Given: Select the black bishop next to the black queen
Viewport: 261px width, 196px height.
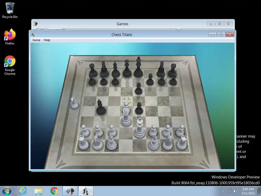Looking at the screenshot, I should pyautogui.click(x=115, y=69).
